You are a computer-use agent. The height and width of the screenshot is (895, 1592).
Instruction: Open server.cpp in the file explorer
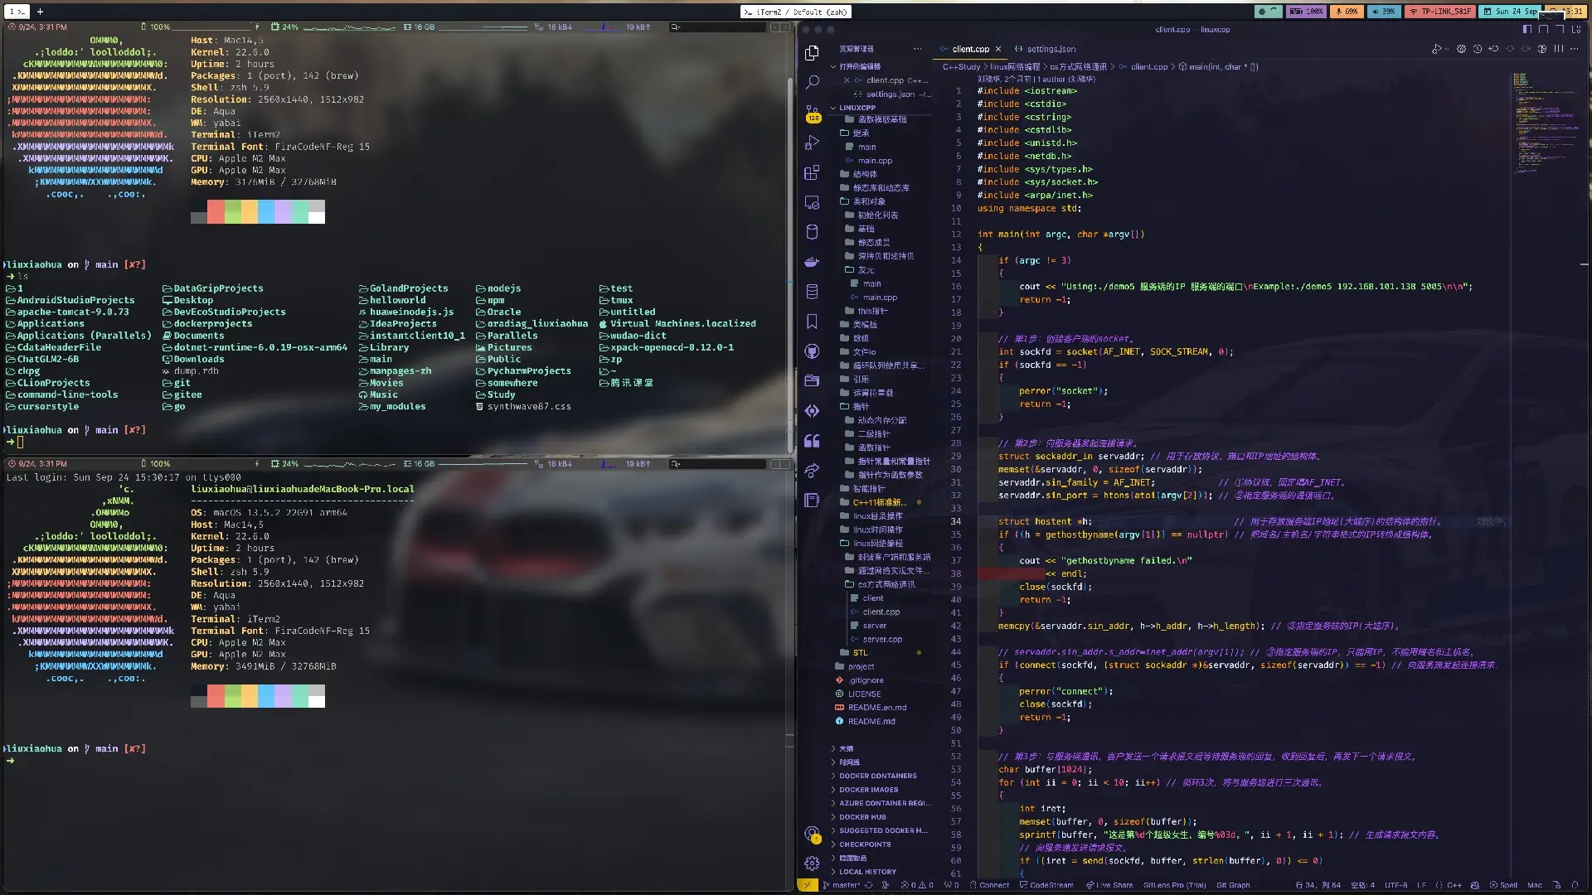881,639
